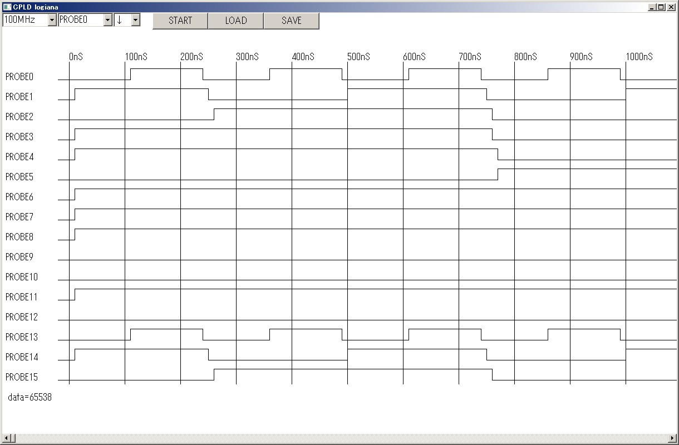Image resolution: width=679 pixels, height=445 pixels.
Task: Click the PROBE12 label
Action: coord(22,317)
